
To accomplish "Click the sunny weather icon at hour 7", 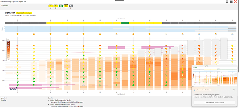I will [x=18, y=34].
